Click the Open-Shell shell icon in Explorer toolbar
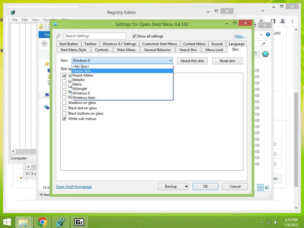Image resolution: width=304 pixels, height=228 pixels. pyautogui.click(x=265, y=54)
